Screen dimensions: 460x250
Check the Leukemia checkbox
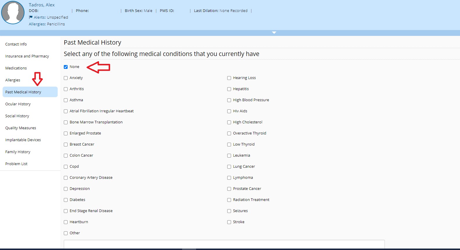pyautogui.click(x=229, y=155)
